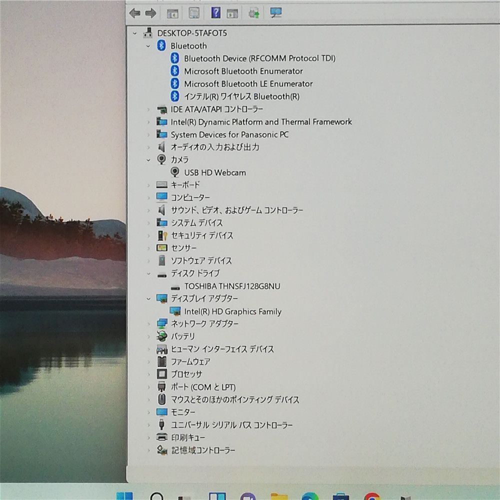Click the ファームウェア firmware icon
This screenshot has height=500, width=500.
click(162, 361)
